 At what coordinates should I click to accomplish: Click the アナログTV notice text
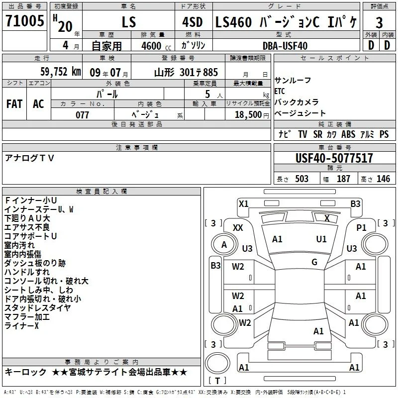click(x=29, y=158)
